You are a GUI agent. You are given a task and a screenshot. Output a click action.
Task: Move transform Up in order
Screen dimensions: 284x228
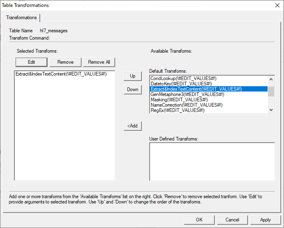pos(132,76)
